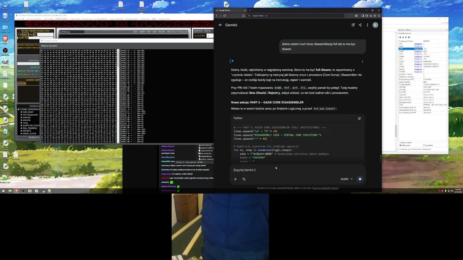Select QUANTUM_CACHE in workspace tree
Screen dimensions: 463x260
coord(30,126)
